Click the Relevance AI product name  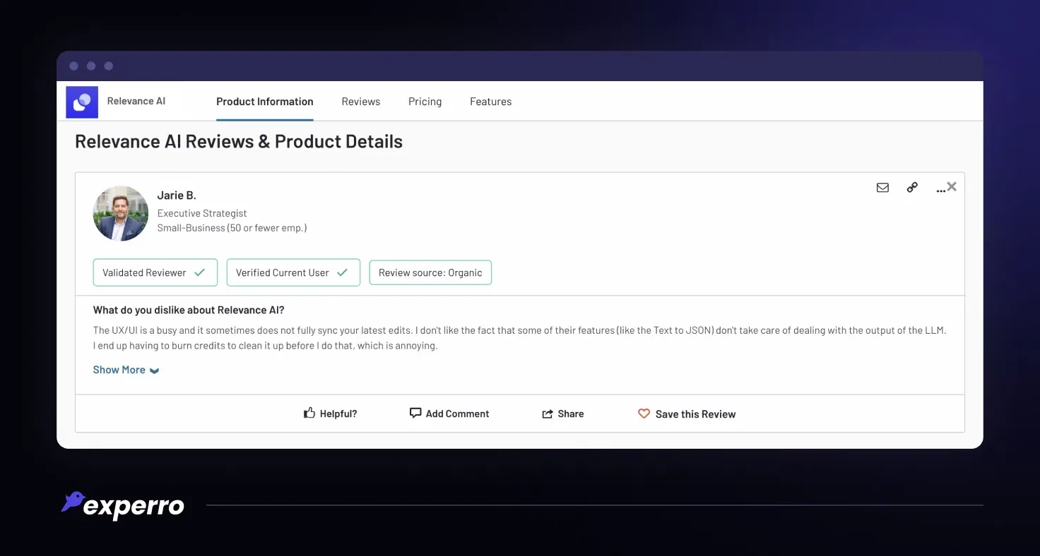[136, 101]
